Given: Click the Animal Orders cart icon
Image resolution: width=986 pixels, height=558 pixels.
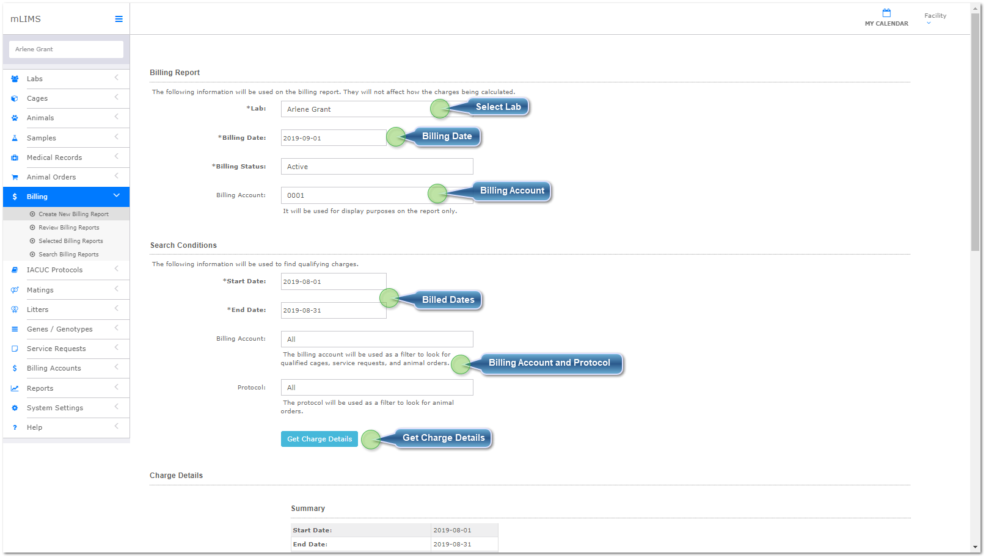Looking at the screenshot, I should [15, 177].
